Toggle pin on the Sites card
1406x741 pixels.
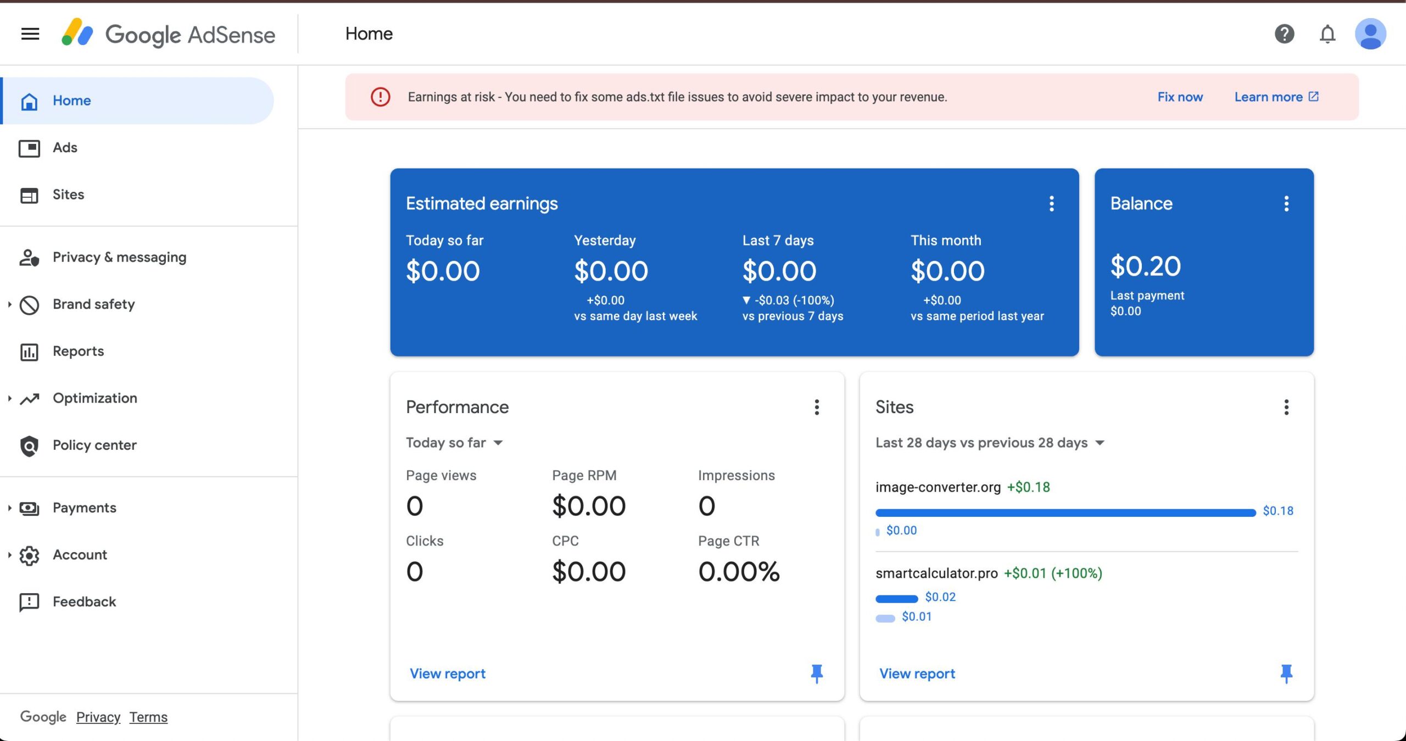pyautogui.click(x=1286, y=673)
